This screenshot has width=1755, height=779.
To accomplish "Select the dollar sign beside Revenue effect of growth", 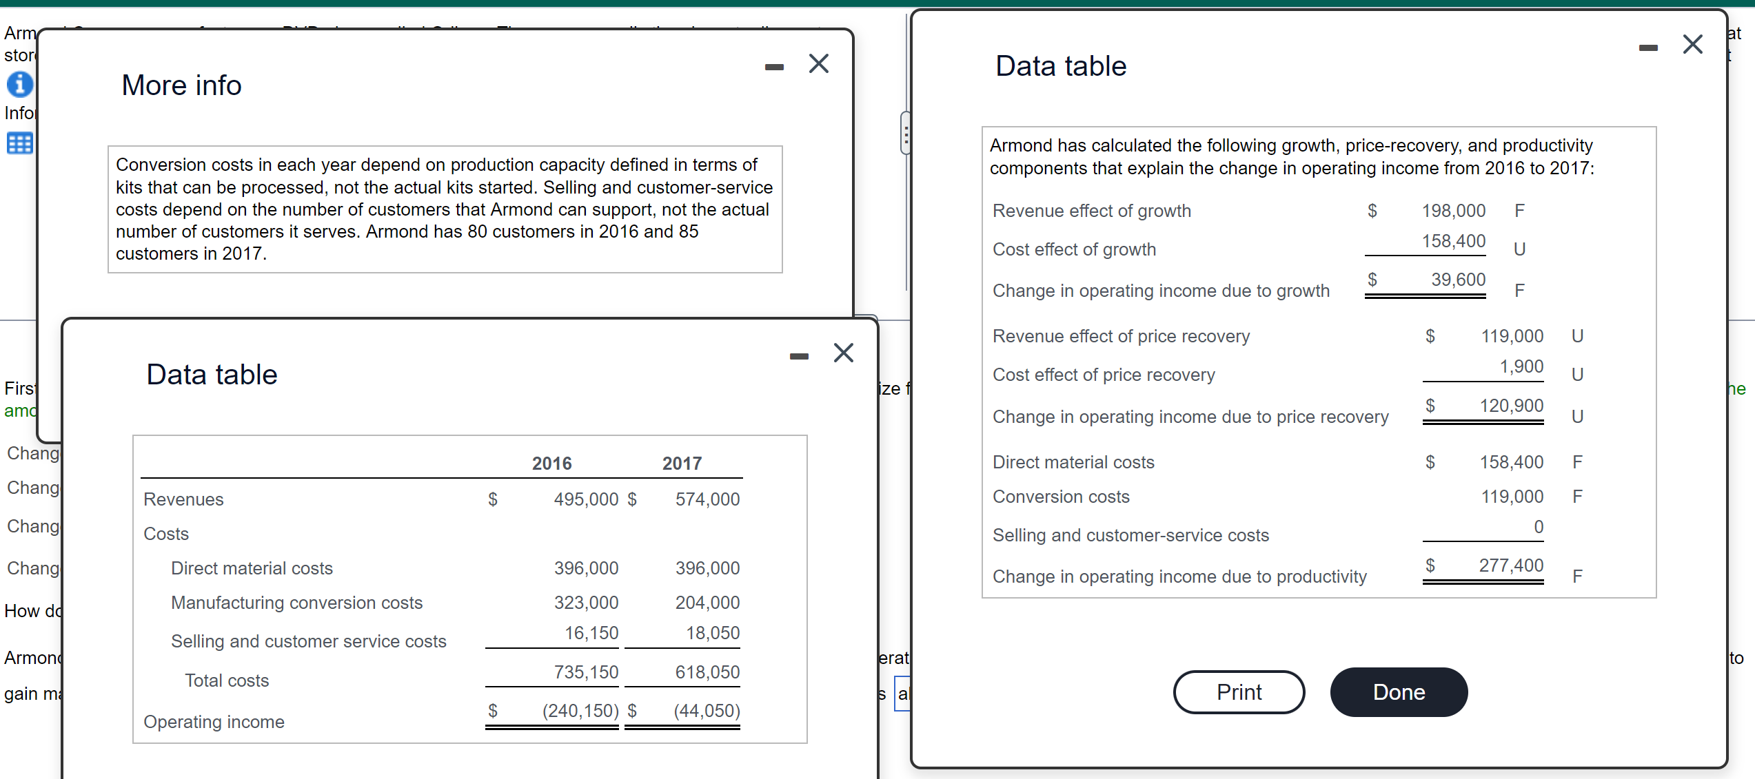I will coord(1372,211).
